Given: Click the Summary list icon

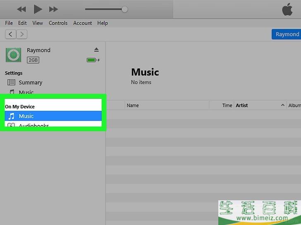Looking at the screenshot, I should [x=11, y=82].
